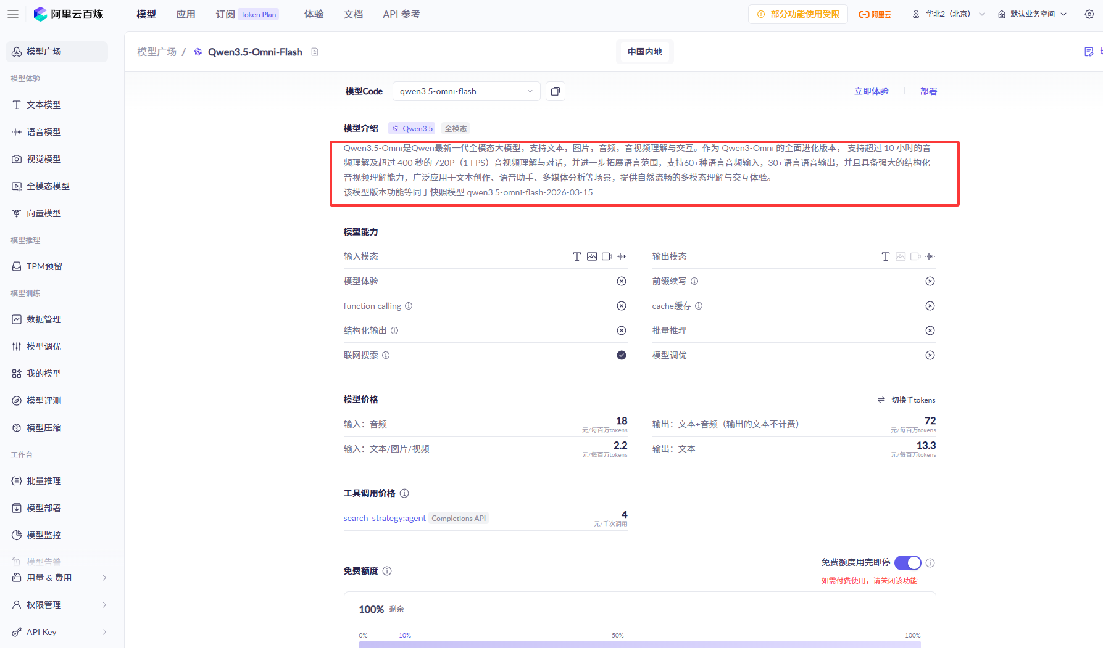Open 我的模型 in the sidebar

click(x=57, y=374)
